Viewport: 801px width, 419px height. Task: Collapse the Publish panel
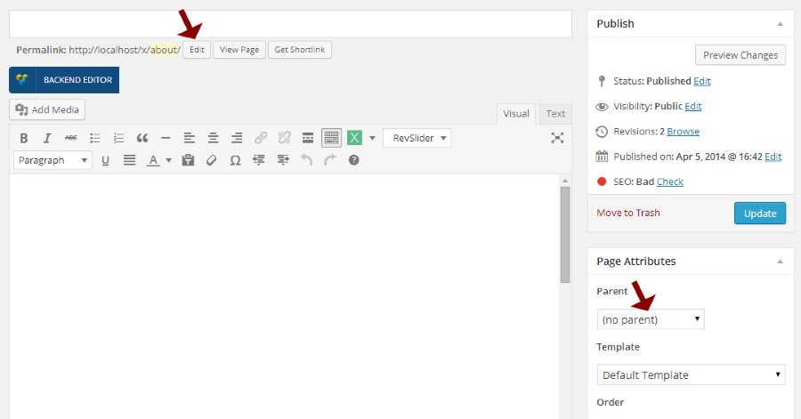tap(780, 24)
